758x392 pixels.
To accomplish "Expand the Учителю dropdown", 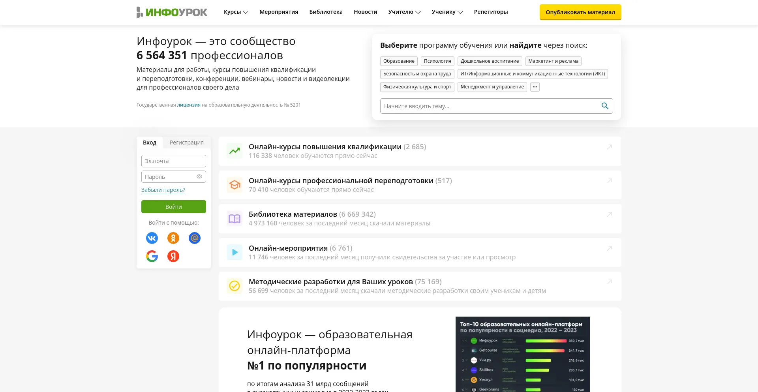I will click(404, 12).
